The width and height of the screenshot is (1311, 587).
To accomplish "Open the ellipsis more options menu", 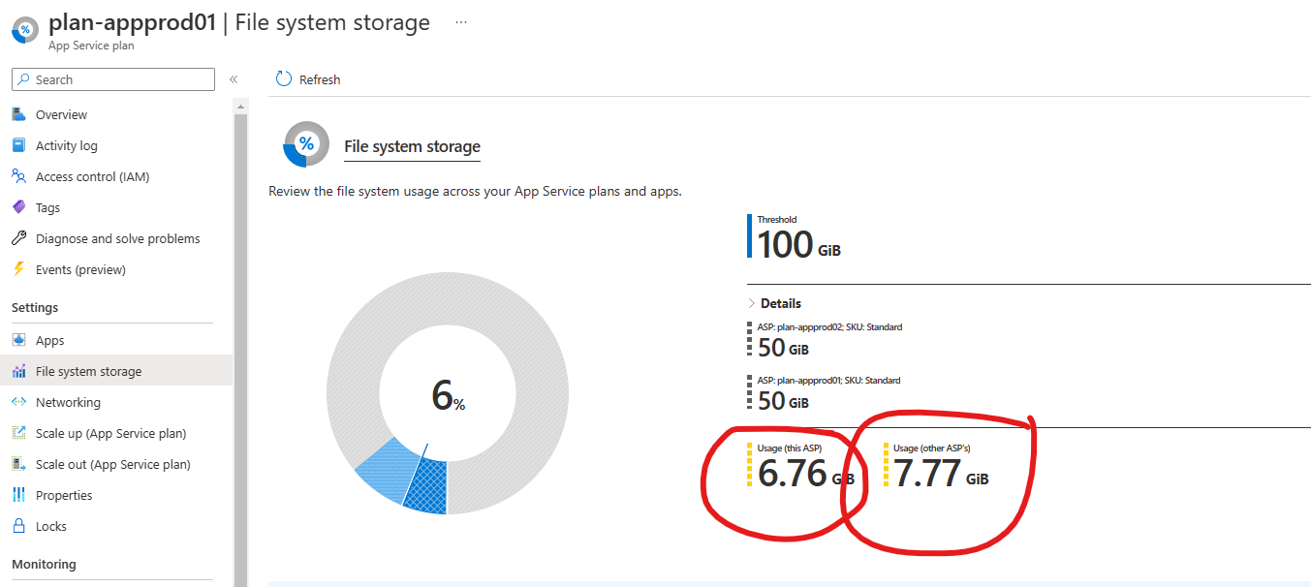I will pyautogui.click(x=461, y=22).
